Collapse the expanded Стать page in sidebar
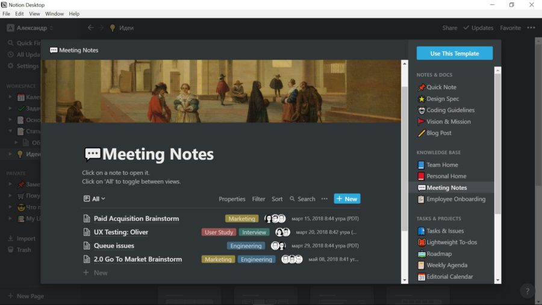The height and width of the screenshot is (305, 542). [x=10, y=131]
